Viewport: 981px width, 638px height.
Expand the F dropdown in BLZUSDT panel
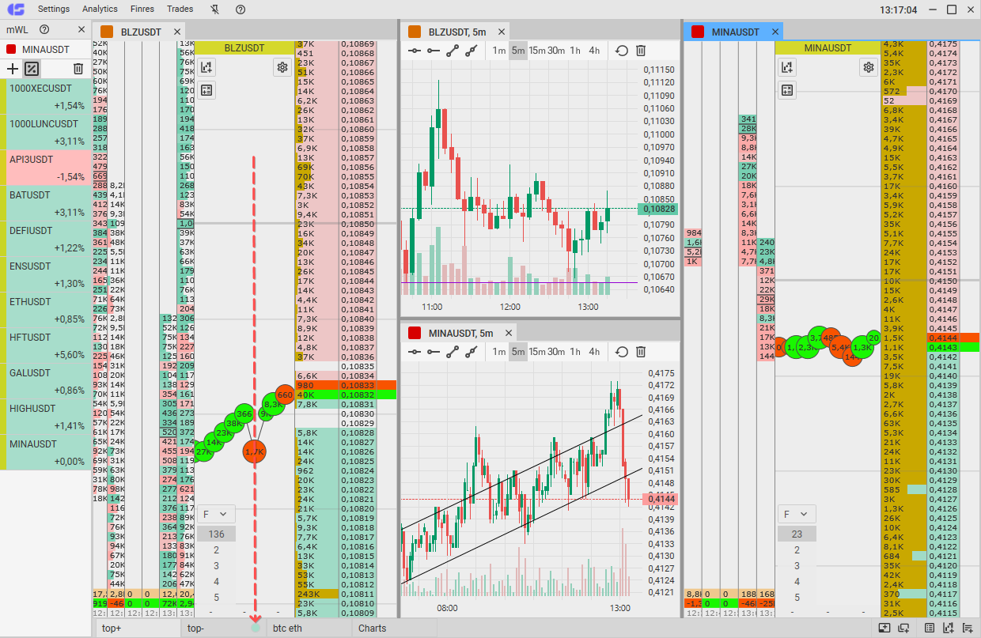(216, 514)
